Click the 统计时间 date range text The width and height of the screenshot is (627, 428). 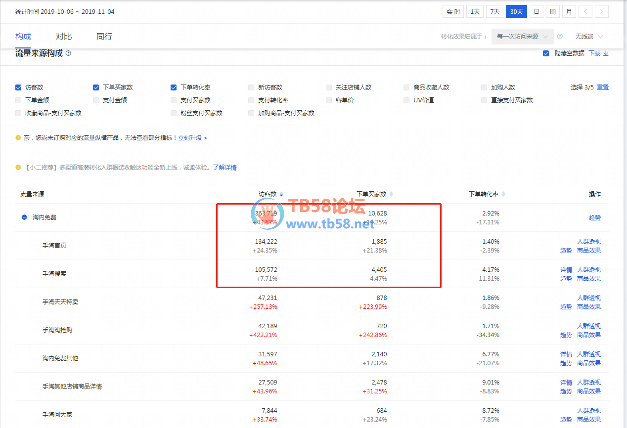(65, 11)
